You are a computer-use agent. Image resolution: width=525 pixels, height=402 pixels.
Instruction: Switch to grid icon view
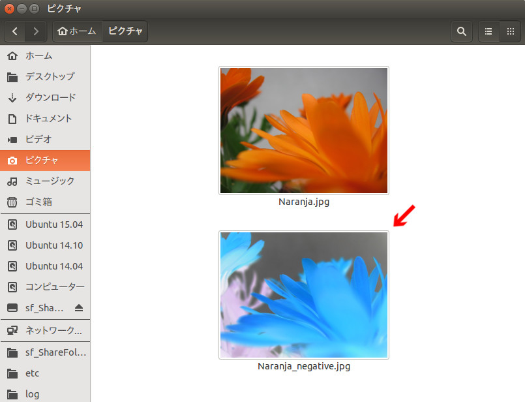point(510,31)
